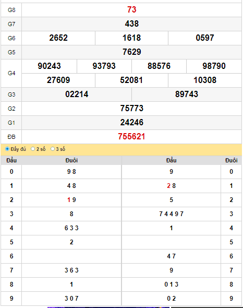Click the G5 prize number 7629

(132, 52)
